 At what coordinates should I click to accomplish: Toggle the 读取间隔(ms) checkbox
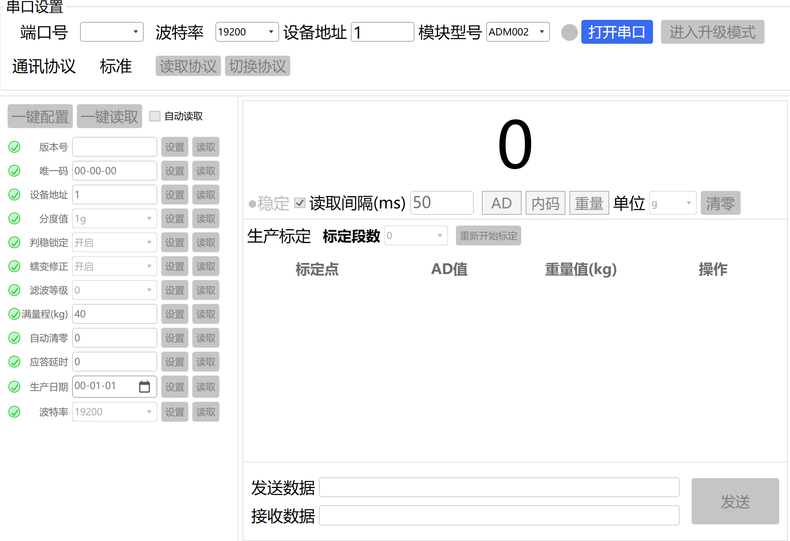(299, 203)
